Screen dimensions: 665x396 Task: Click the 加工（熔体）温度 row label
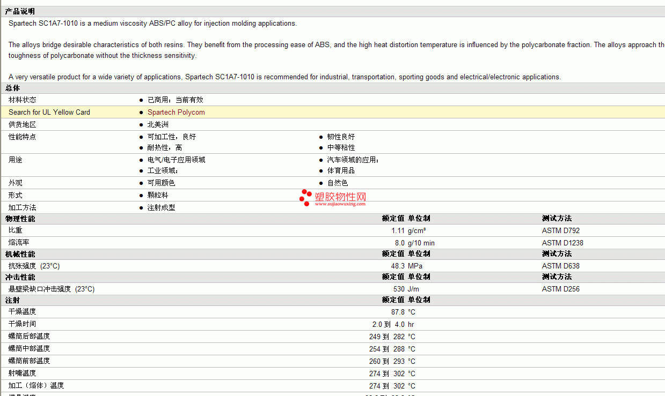coord(36,385)
